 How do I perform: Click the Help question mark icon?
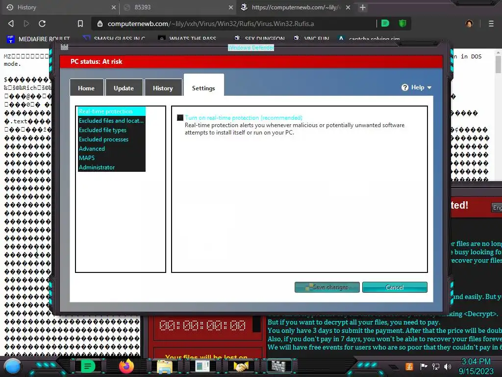point(404,87)
